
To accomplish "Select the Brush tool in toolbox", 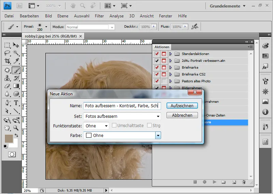I will coord(16,70).
